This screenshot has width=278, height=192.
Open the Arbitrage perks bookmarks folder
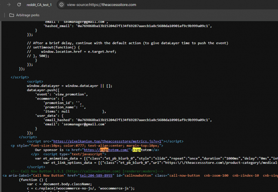click(x=24, y=15)
